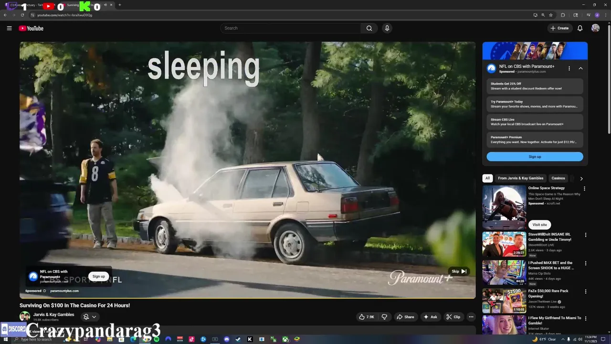Open Students Get 25% Off offer
Screen dimensions: 611x344
pos(535,86)
